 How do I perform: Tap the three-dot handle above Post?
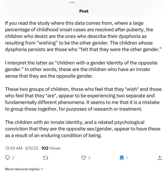72,3
